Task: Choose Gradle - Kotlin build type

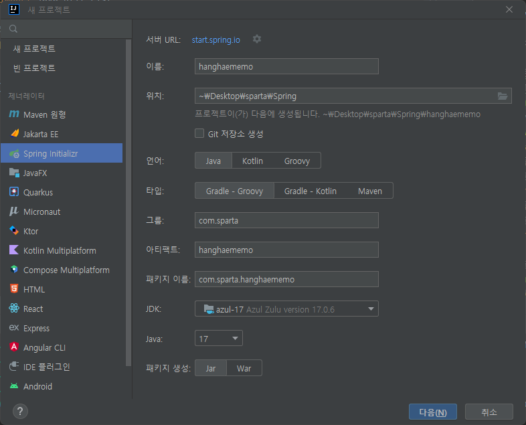Action: [x=311, y=191]
